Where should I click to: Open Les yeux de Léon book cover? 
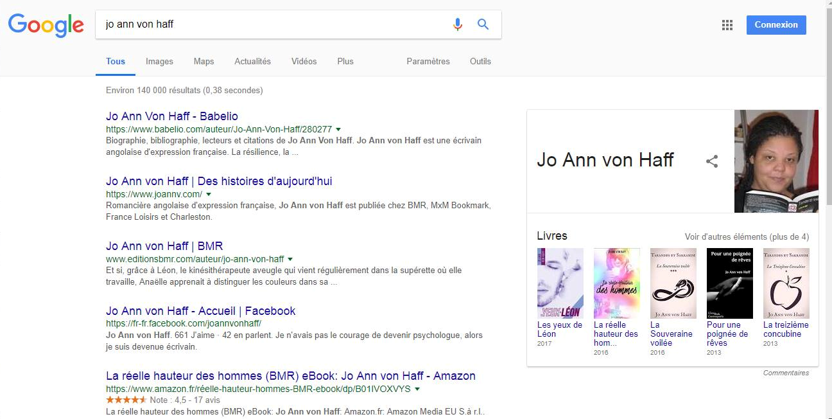tap(560, 283)
